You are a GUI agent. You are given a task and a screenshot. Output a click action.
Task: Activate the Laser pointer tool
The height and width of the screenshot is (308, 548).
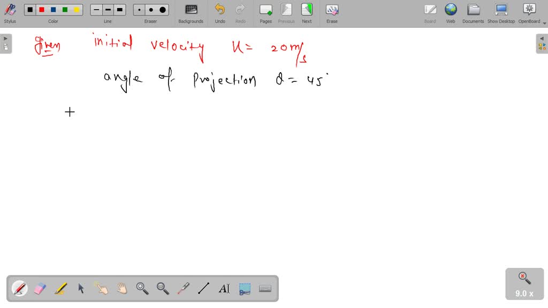click(x=183, y=288)
